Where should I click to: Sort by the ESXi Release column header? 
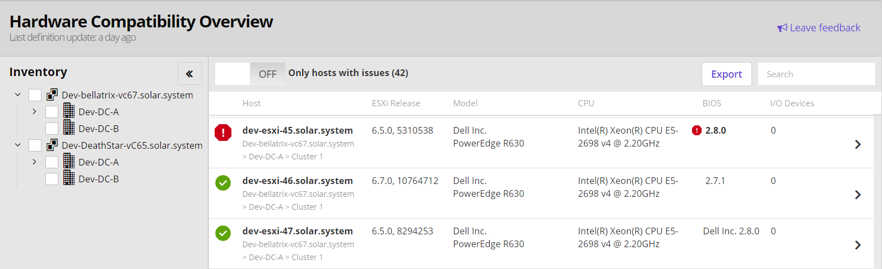point(396,103)
